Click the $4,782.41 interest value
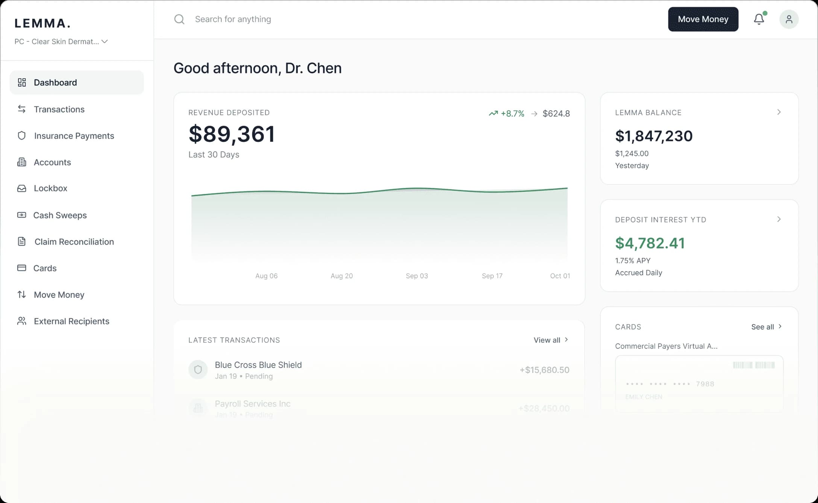 (x=650, y=243)
